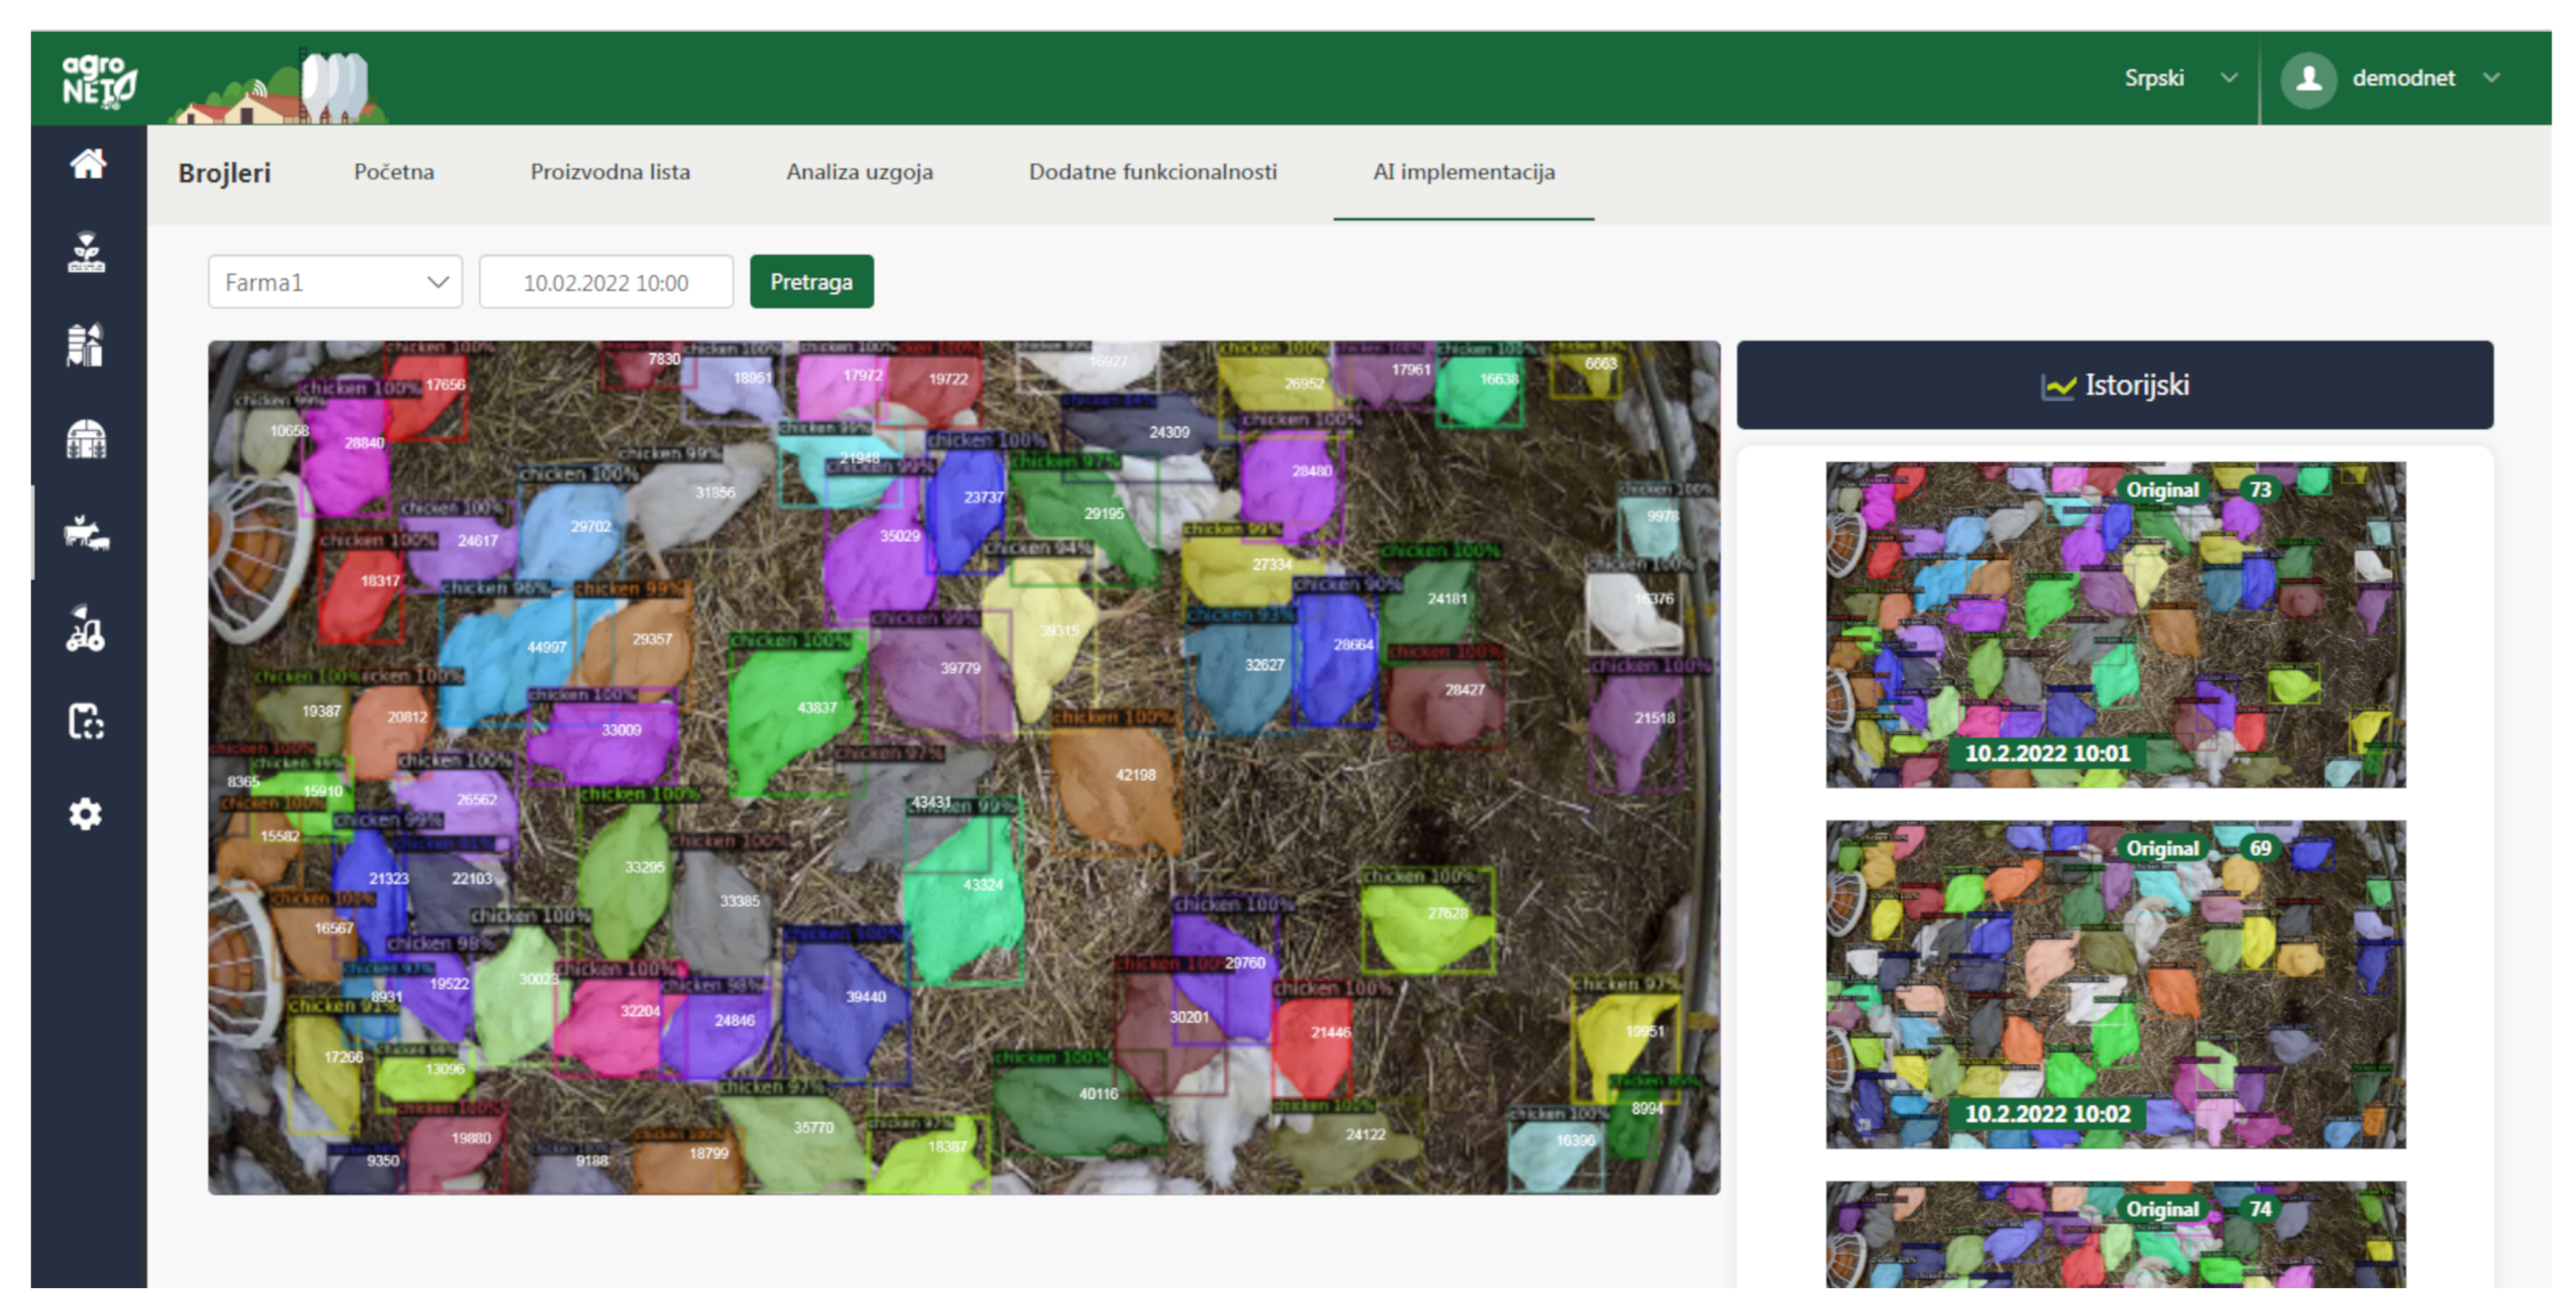This screenshot has width=2576, height=1315.
Task: Go to Dodatne funkcionalnosti tab
Action: (x=1152, y=172)
